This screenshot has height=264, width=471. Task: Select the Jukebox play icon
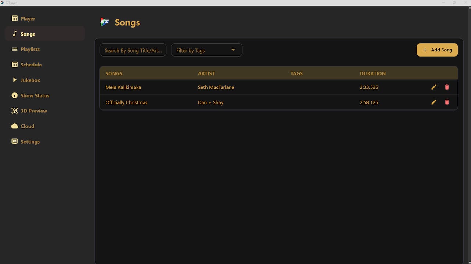(15, 80)
